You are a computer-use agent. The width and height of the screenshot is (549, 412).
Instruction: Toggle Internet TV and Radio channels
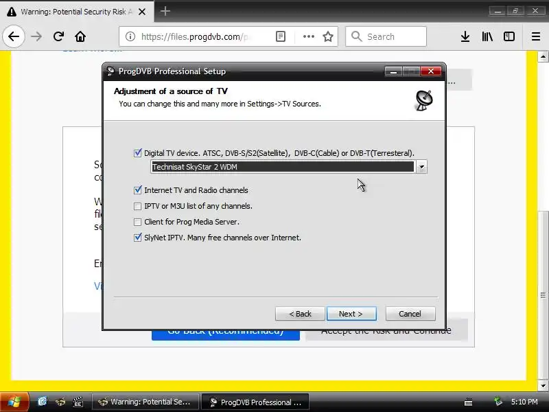138,190
